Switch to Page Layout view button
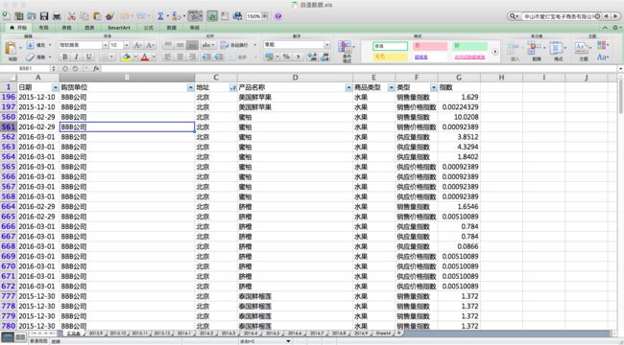 [x=20, y=337]
